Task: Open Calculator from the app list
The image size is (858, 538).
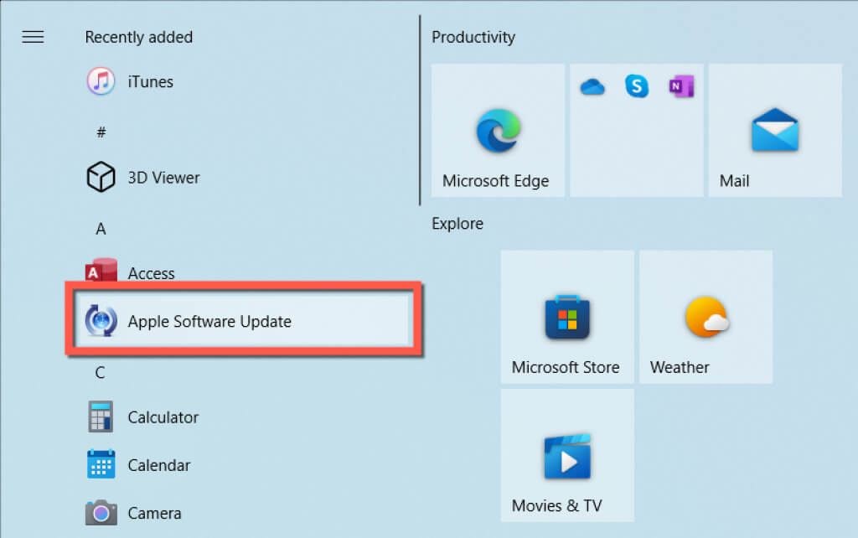Action: [163, 417]
